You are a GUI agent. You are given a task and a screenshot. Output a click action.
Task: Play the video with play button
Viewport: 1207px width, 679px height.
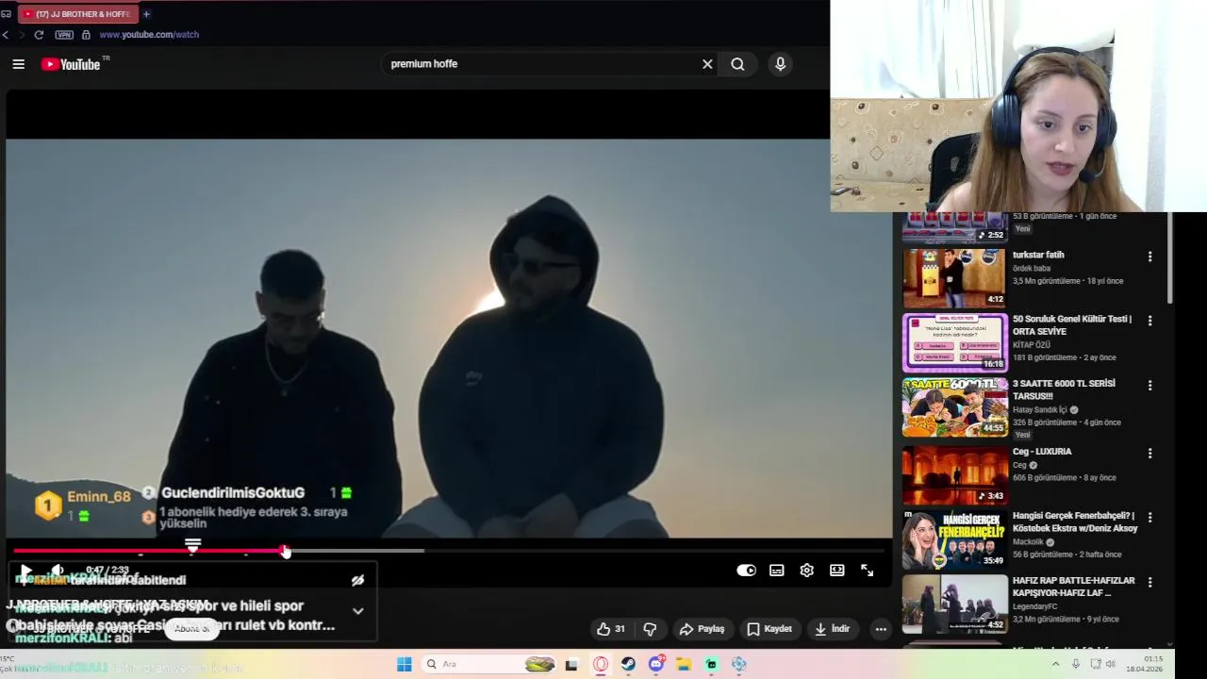point(25,571)
